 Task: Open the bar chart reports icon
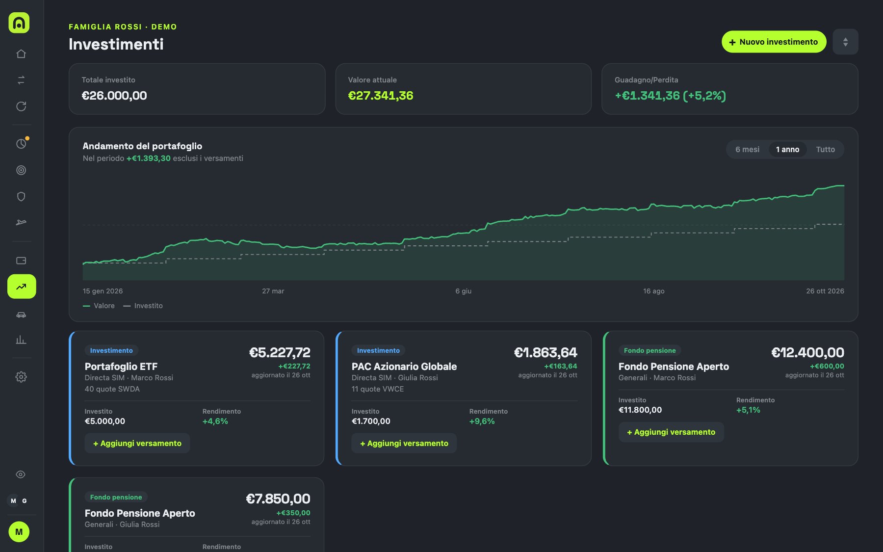point(21,340)
